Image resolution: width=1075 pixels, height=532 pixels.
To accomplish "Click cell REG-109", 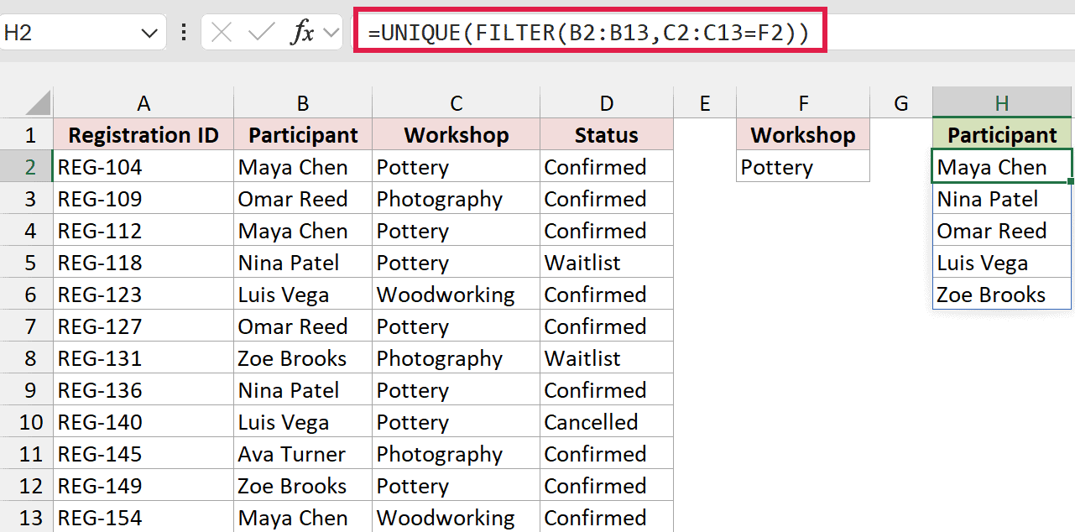I will [x=144, y=199].
